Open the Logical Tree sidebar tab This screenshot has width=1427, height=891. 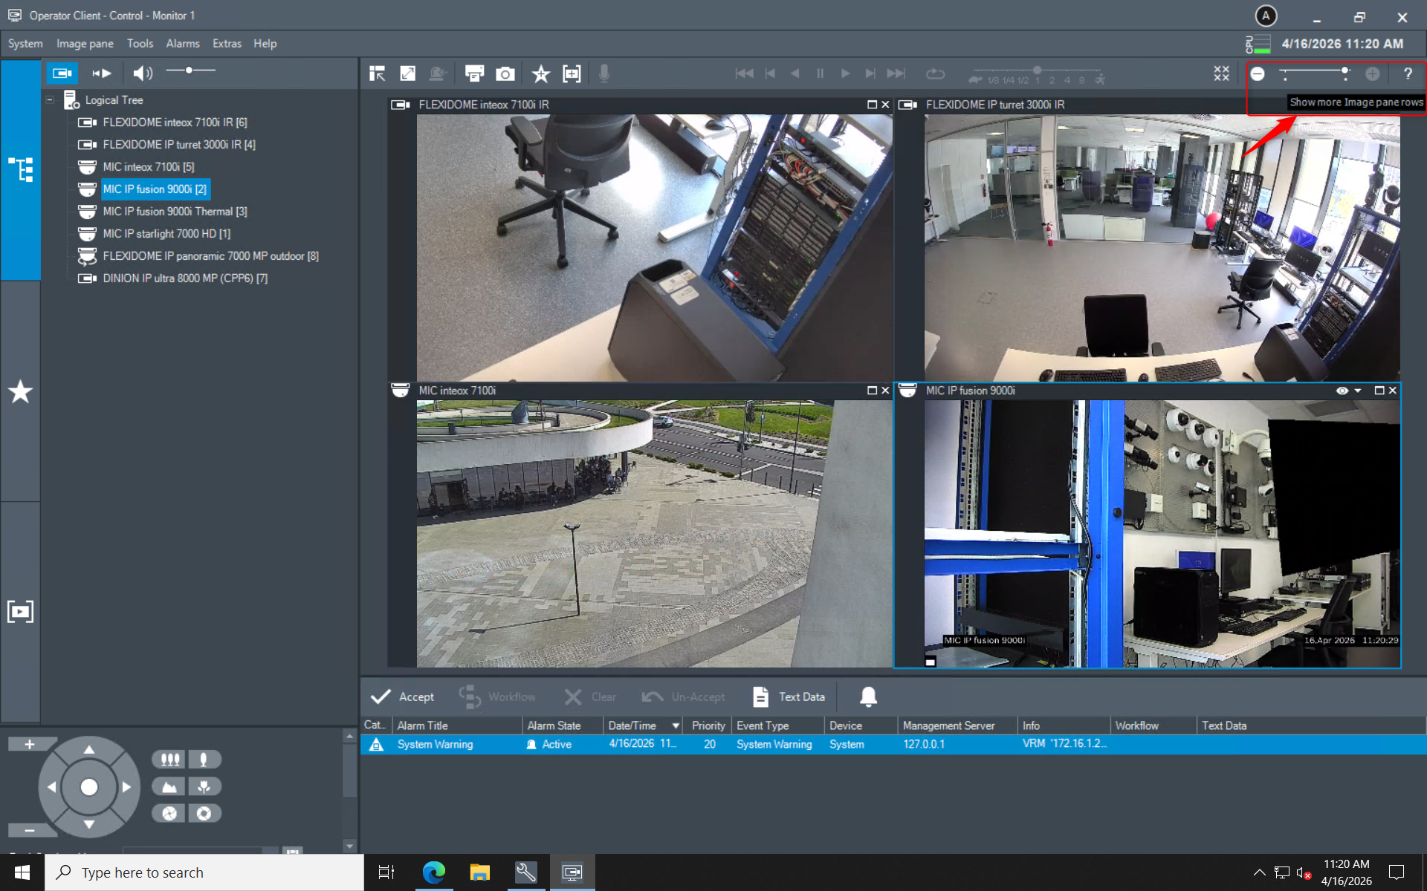(x=20, y=169)
